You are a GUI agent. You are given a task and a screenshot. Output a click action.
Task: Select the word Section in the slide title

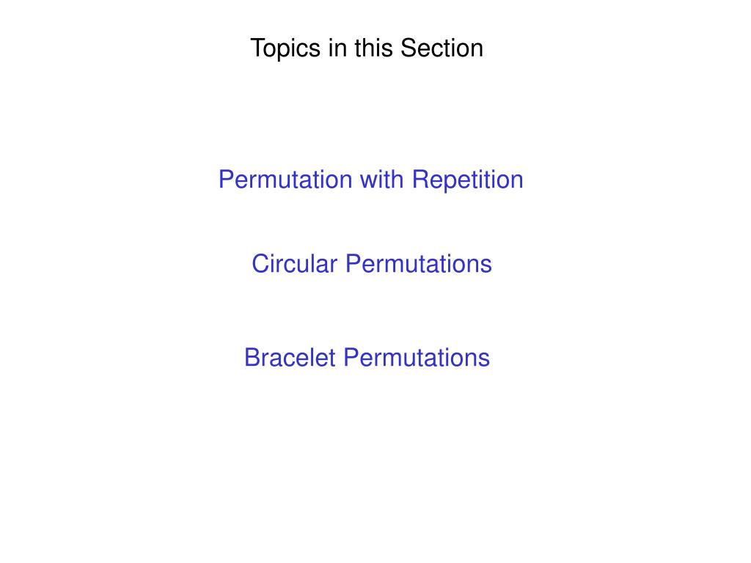click(x=442, y=48)
